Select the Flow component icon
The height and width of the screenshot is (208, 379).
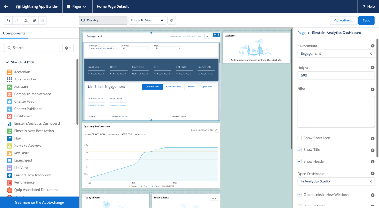click(x=9, y=138)
